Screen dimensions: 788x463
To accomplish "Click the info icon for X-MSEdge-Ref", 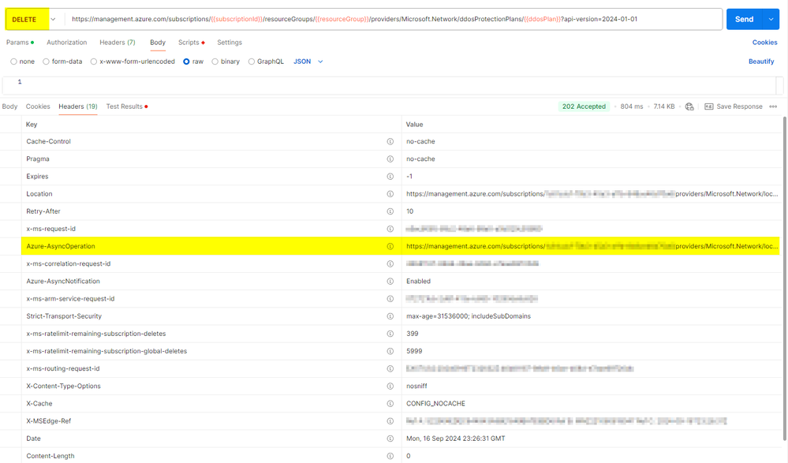I will coord(390,420).
